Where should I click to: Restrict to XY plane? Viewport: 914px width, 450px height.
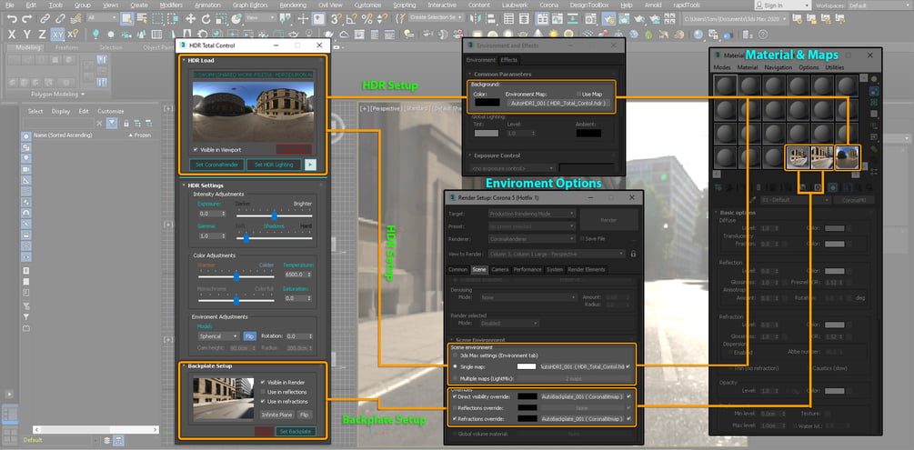click(x=57, y=34)
